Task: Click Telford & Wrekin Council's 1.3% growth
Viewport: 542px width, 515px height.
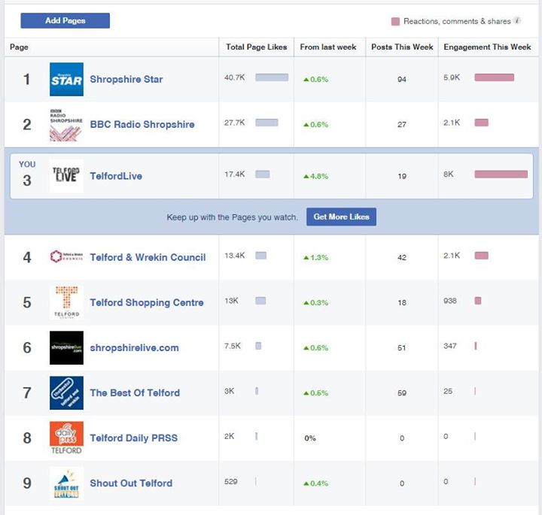Action: tap(316, 257)
